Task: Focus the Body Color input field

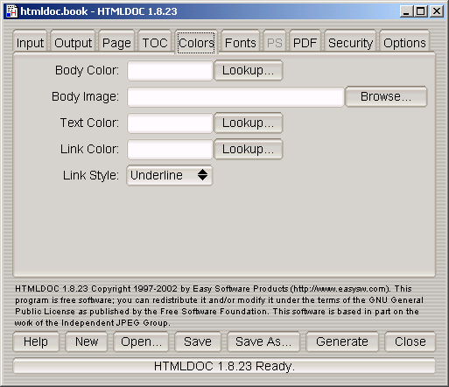Action: coord(170,70)
